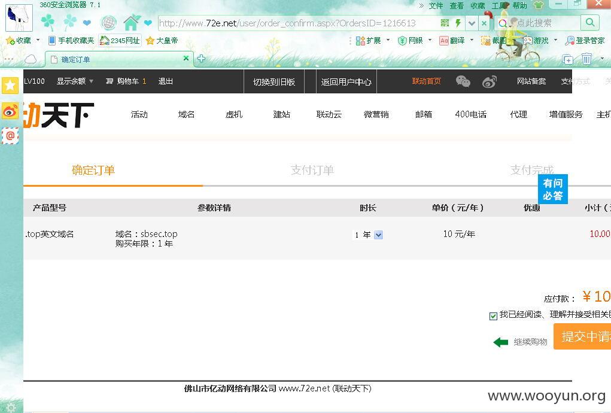Image resolution: width=611 pixels, height=413 pixels.
Task: Open the 查看 menu
Action: (x=456, y=5)
